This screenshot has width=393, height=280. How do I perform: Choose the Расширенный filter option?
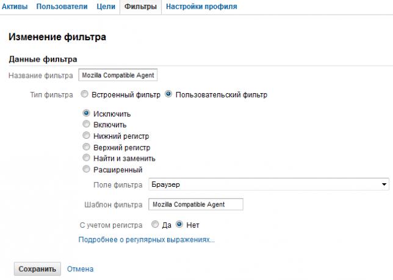(87, 169)
